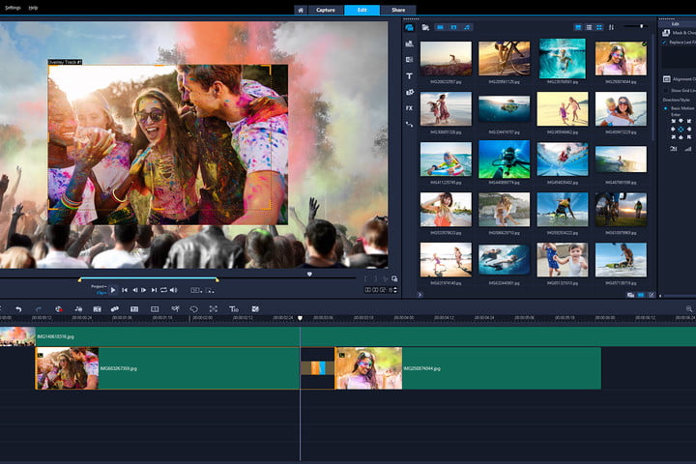
Task: Click the timecode stepper arrows
Action: [395, 290]
